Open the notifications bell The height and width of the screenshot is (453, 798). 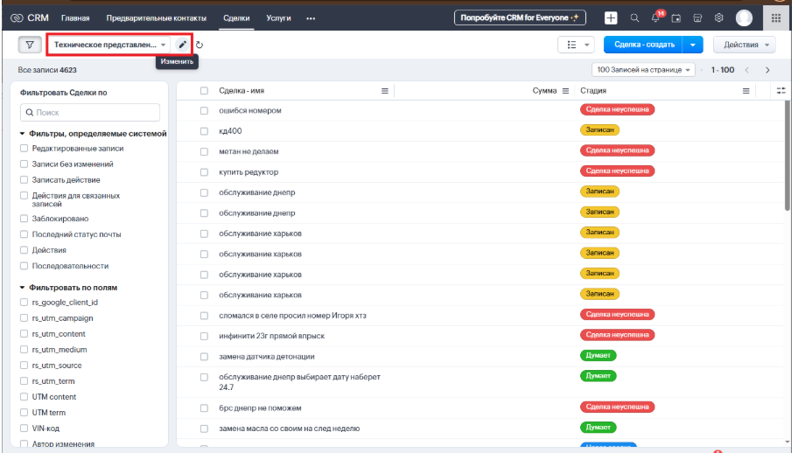pos(655,17)
